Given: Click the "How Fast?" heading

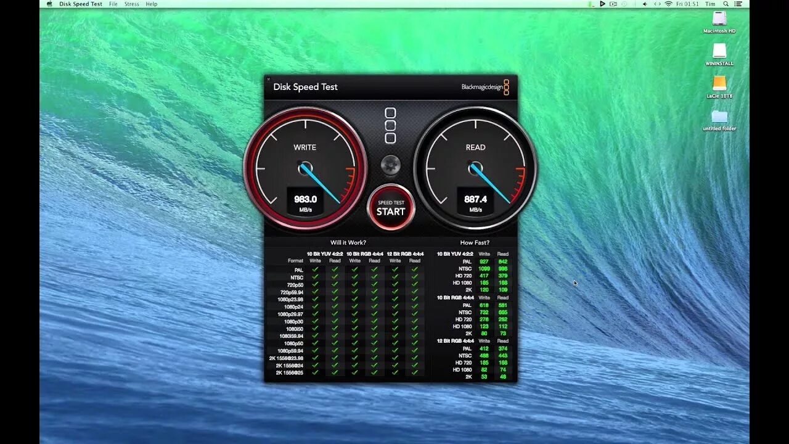Looking at the screenshot, I should [475, 242].
